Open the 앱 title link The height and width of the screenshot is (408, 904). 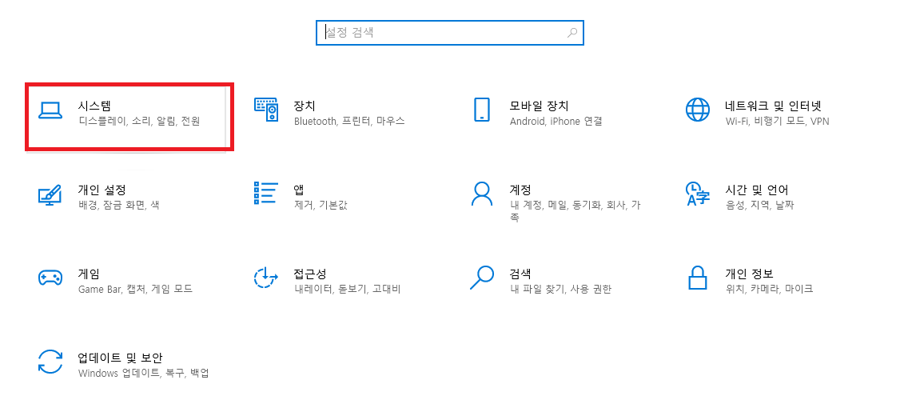(x=299, y=190)
